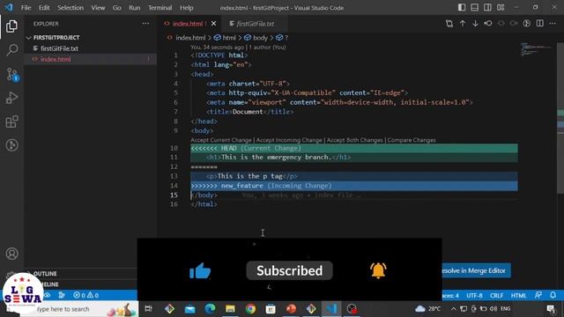Click the Open Changes compare icon
564x317 pixels.
pos(449,24)
